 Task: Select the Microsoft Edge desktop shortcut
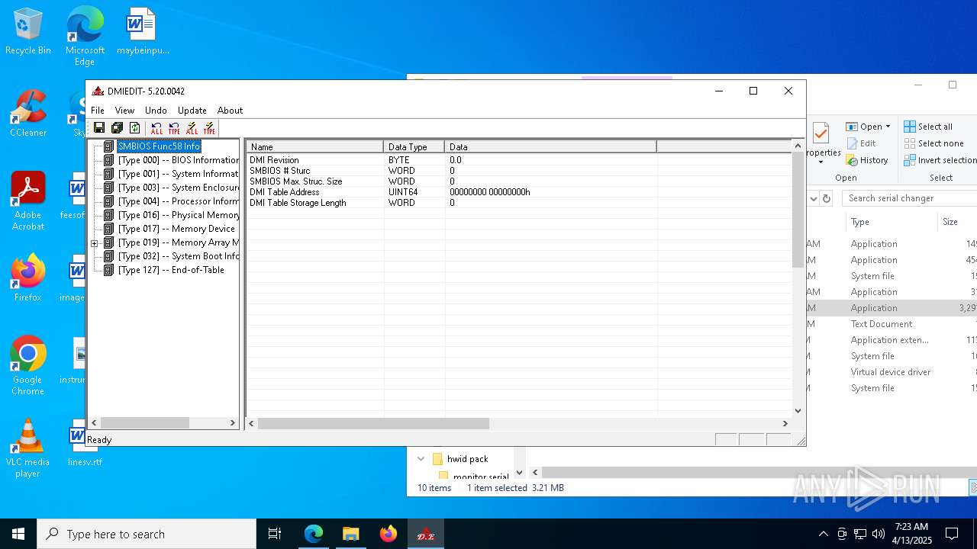click(x=85, y=37)
